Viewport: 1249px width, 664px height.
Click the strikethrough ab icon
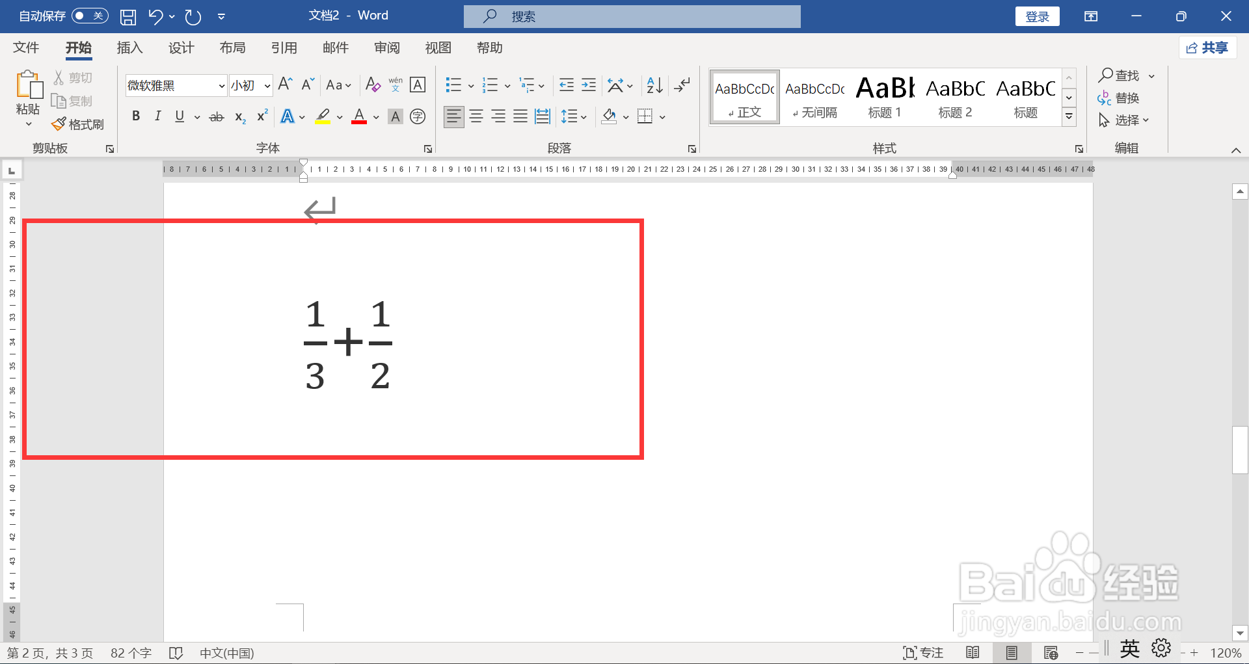pos(217,117)
